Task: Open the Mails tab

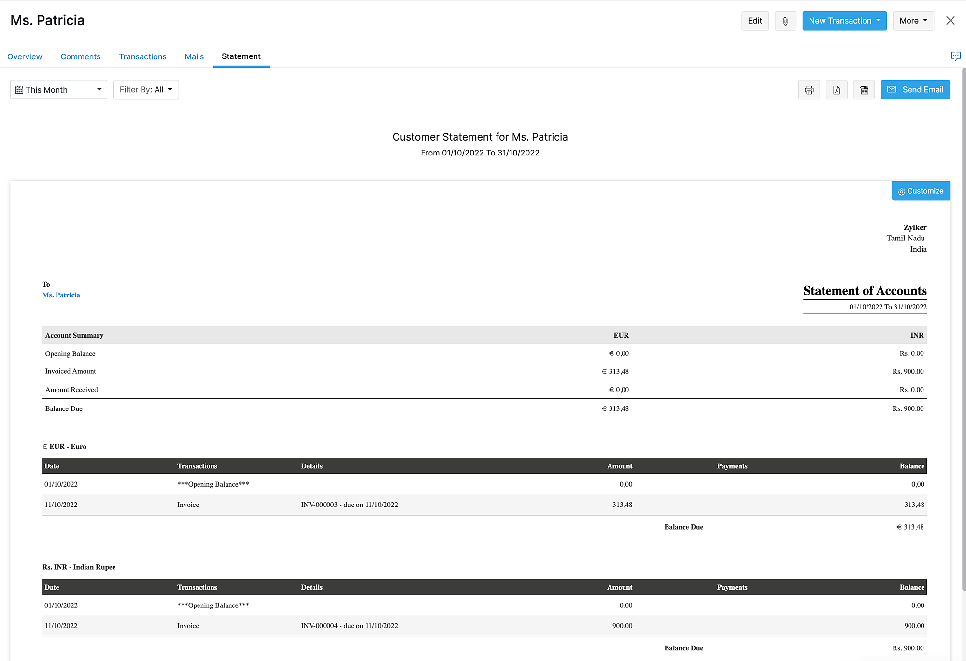Action: point(194,56)
